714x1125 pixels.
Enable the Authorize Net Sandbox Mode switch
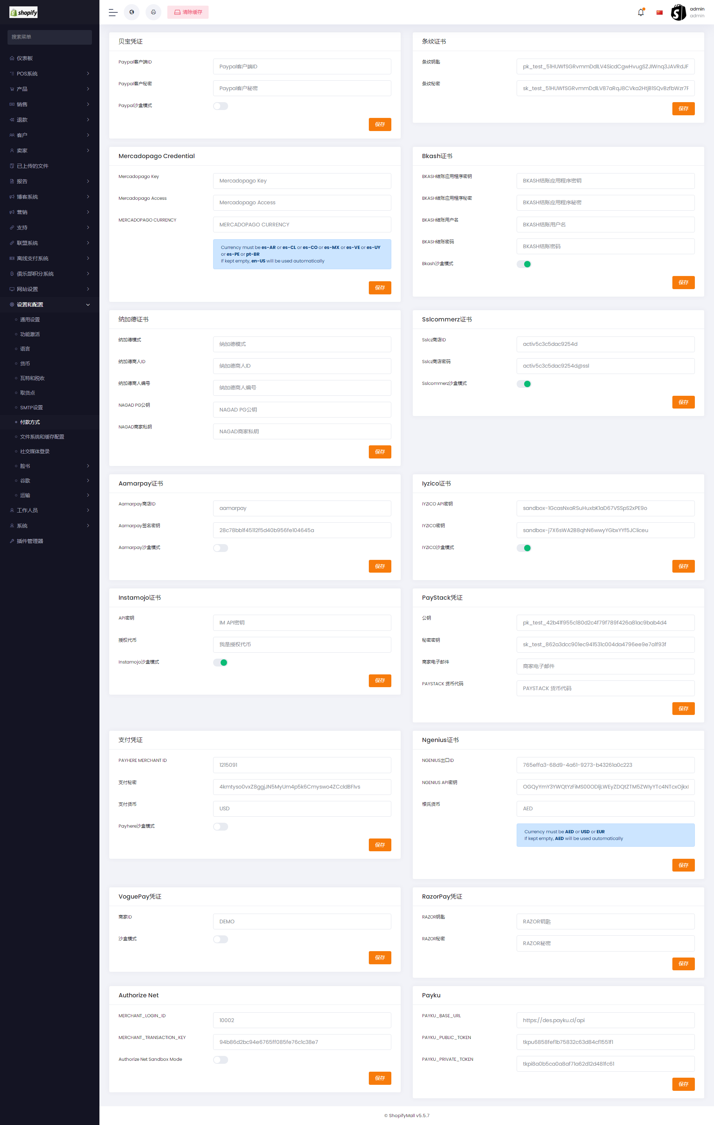[x=220, y=1060]
